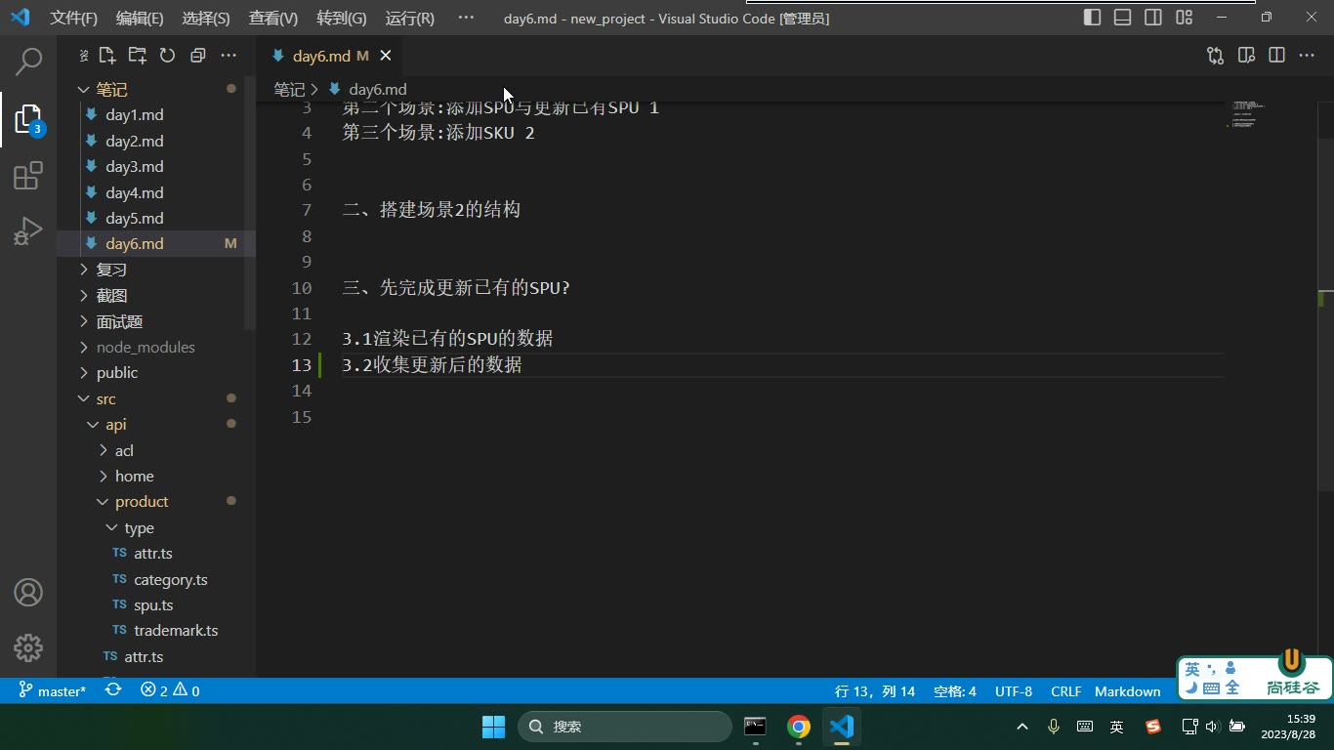Expand the 复习 folder

[x=156, y=270]
